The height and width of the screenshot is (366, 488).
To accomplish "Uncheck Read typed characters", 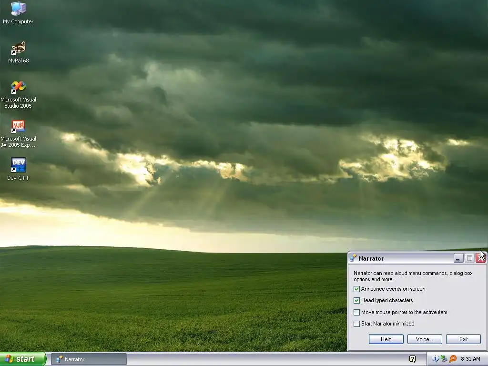I will pyautogui.click(x=356, y=301).
